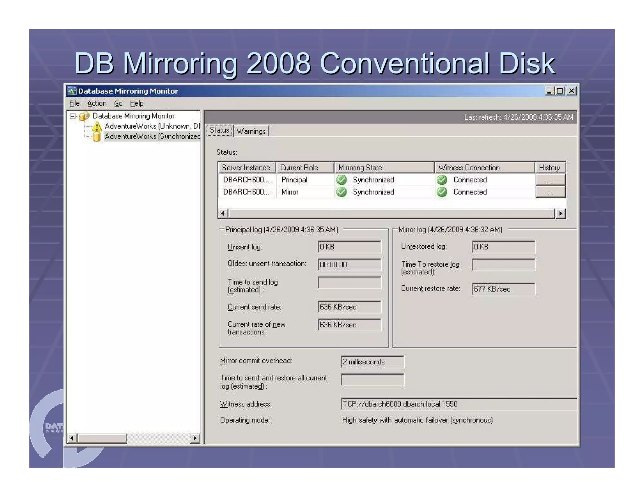Click Mirror row Synchronized green check icon
This screenshot has height=497, width=644.
tap(341, 192)
